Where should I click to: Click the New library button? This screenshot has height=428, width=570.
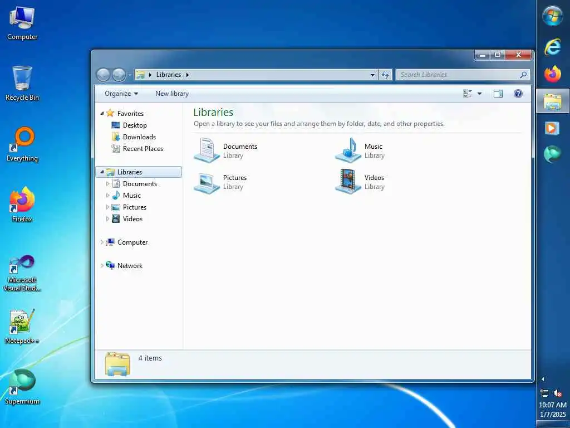(x=172, y=94)
